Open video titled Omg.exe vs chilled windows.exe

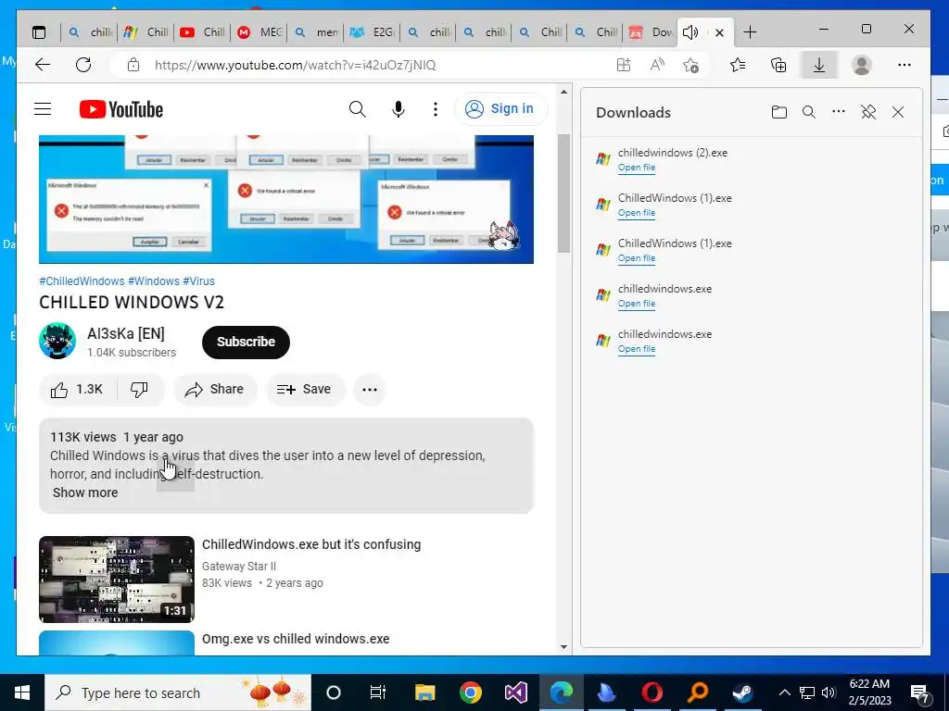tap(296, 639)
